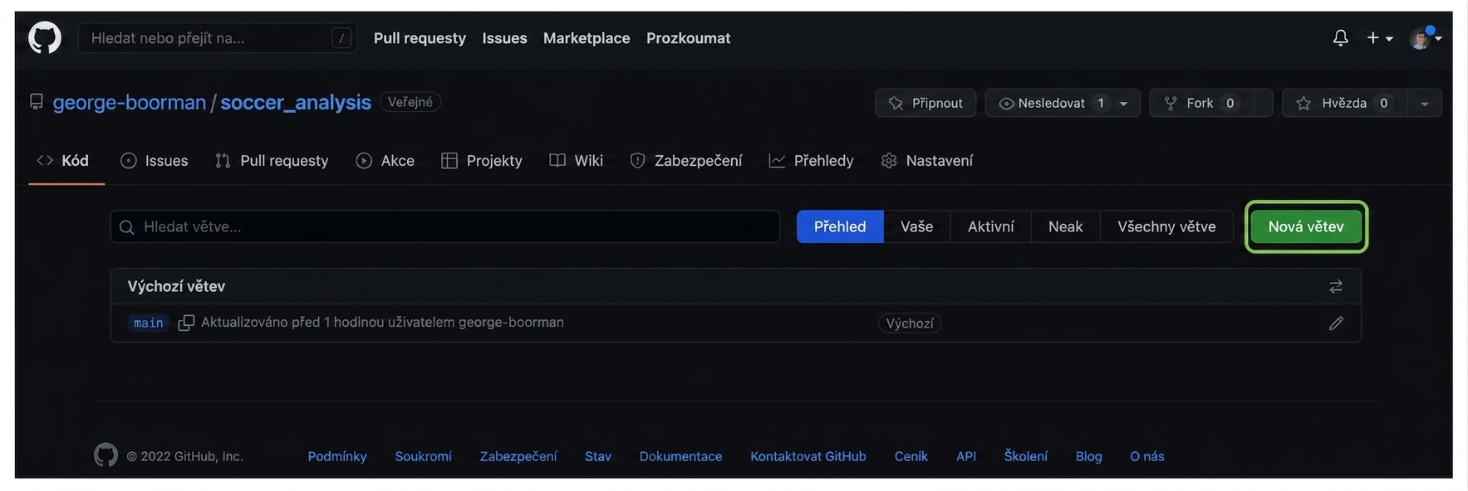Screen dimensions: 1468x491
Task: Open the Wiki tab
Action: (577, 160)
